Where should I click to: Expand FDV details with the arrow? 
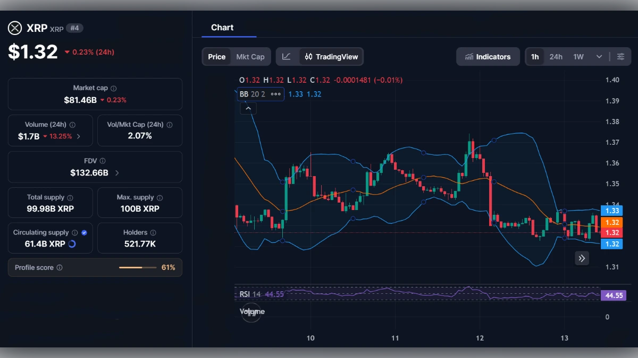coord(116,172)
